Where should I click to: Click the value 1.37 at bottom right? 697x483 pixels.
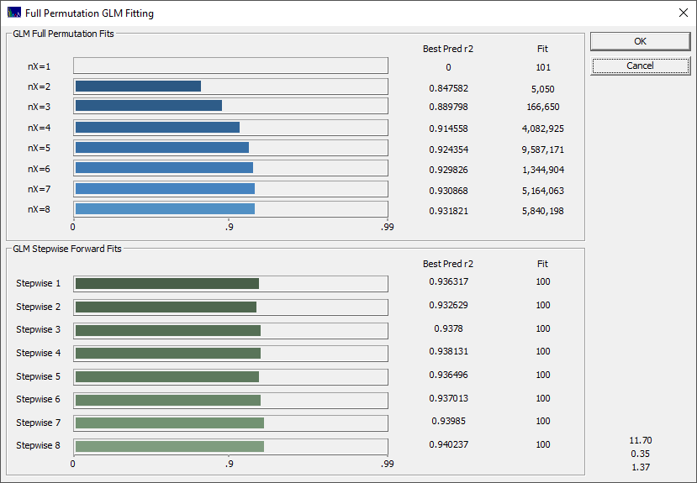pos(641,467)
